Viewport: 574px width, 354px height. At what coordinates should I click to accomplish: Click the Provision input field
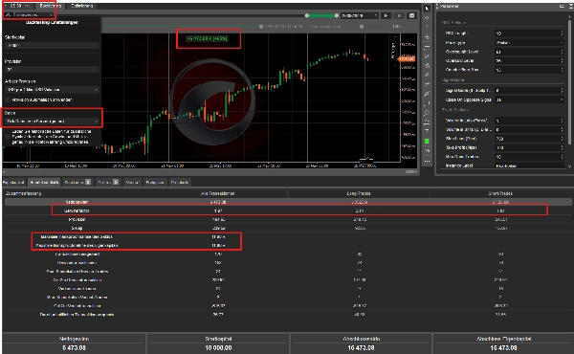52,69
